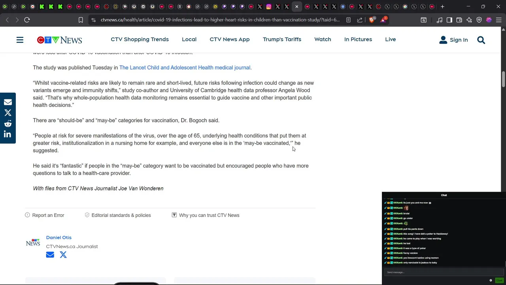The height and width of the screenshot is (285, 506).
Task: Open the Brave Wallet icon
Action: click(459, 20)
